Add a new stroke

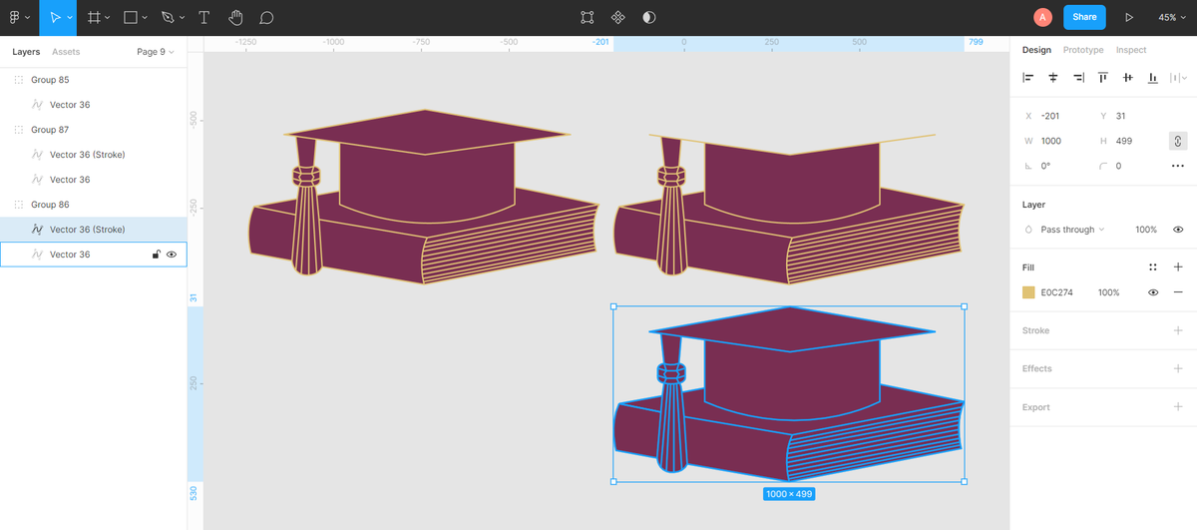click(x=1178, y=330)
